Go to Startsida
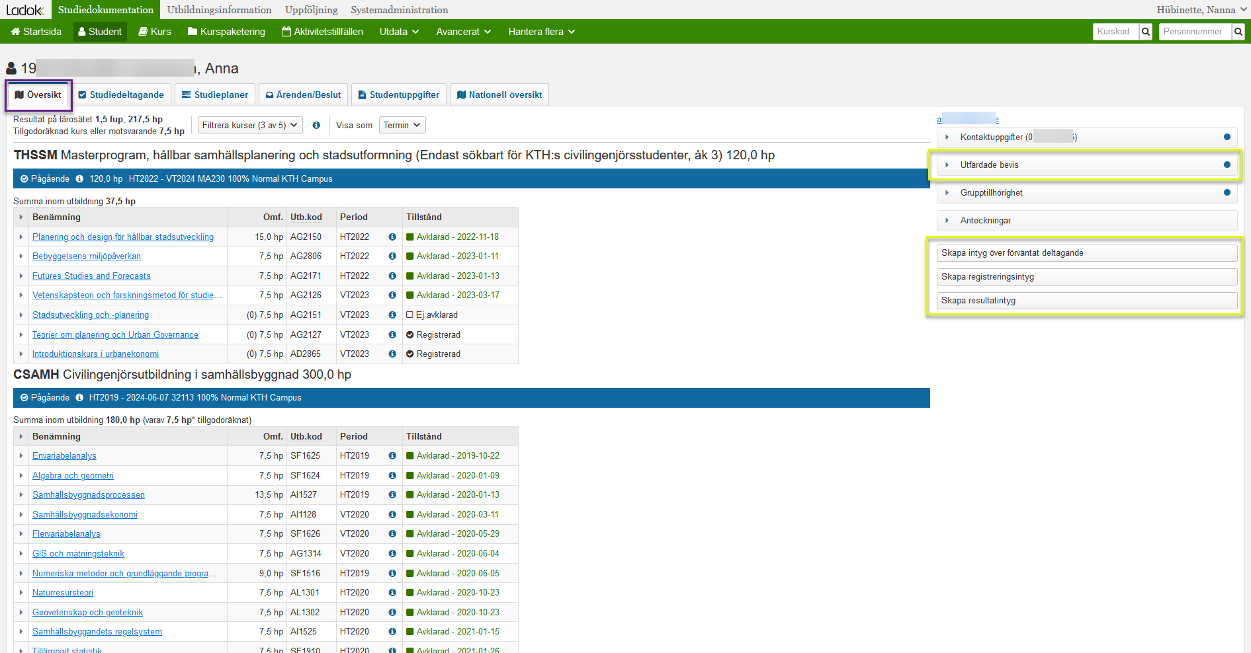The width and height of the screenshot is (1251, 653). tap(36, 32)
